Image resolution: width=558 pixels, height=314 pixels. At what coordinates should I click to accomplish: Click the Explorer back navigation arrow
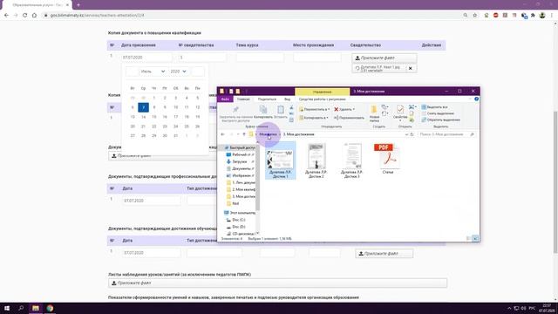[223, 134]
